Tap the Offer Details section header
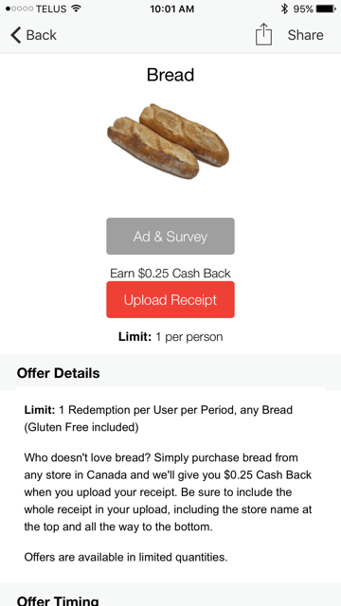Screen dimensions: 341x606 point(59,373)
